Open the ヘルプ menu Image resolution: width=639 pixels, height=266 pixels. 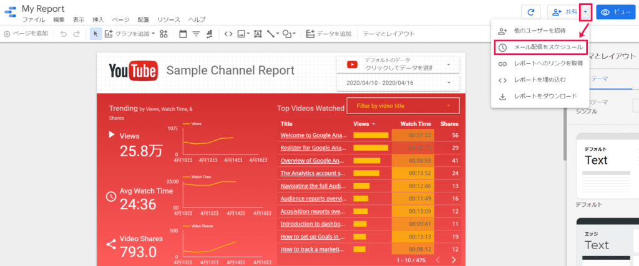(x=197, y=19)
